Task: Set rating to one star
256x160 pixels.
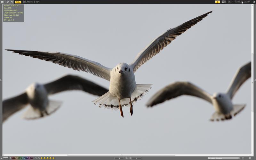Action: pos(42,158)
